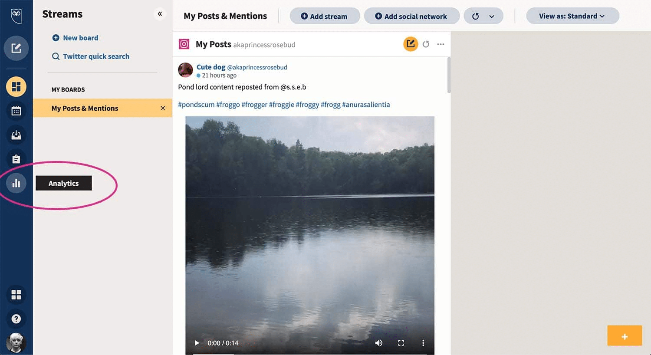Select the Streams dashboard icon

coord(16,87)
